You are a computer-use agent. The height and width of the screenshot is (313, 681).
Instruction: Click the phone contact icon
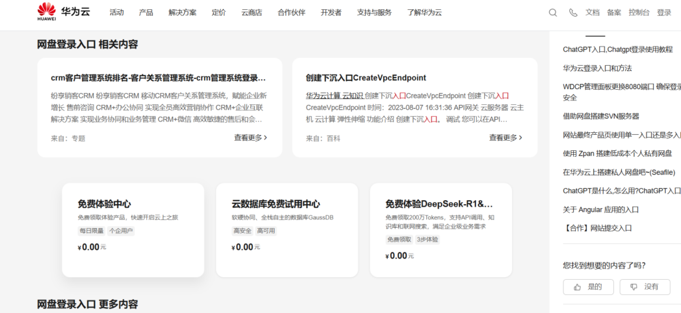point(573,13)
